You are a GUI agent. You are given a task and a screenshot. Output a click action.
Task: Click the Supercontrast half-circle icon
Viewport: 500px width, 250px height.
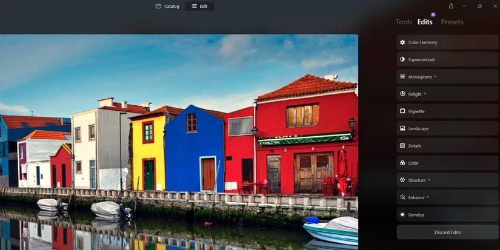click(402, 59)
